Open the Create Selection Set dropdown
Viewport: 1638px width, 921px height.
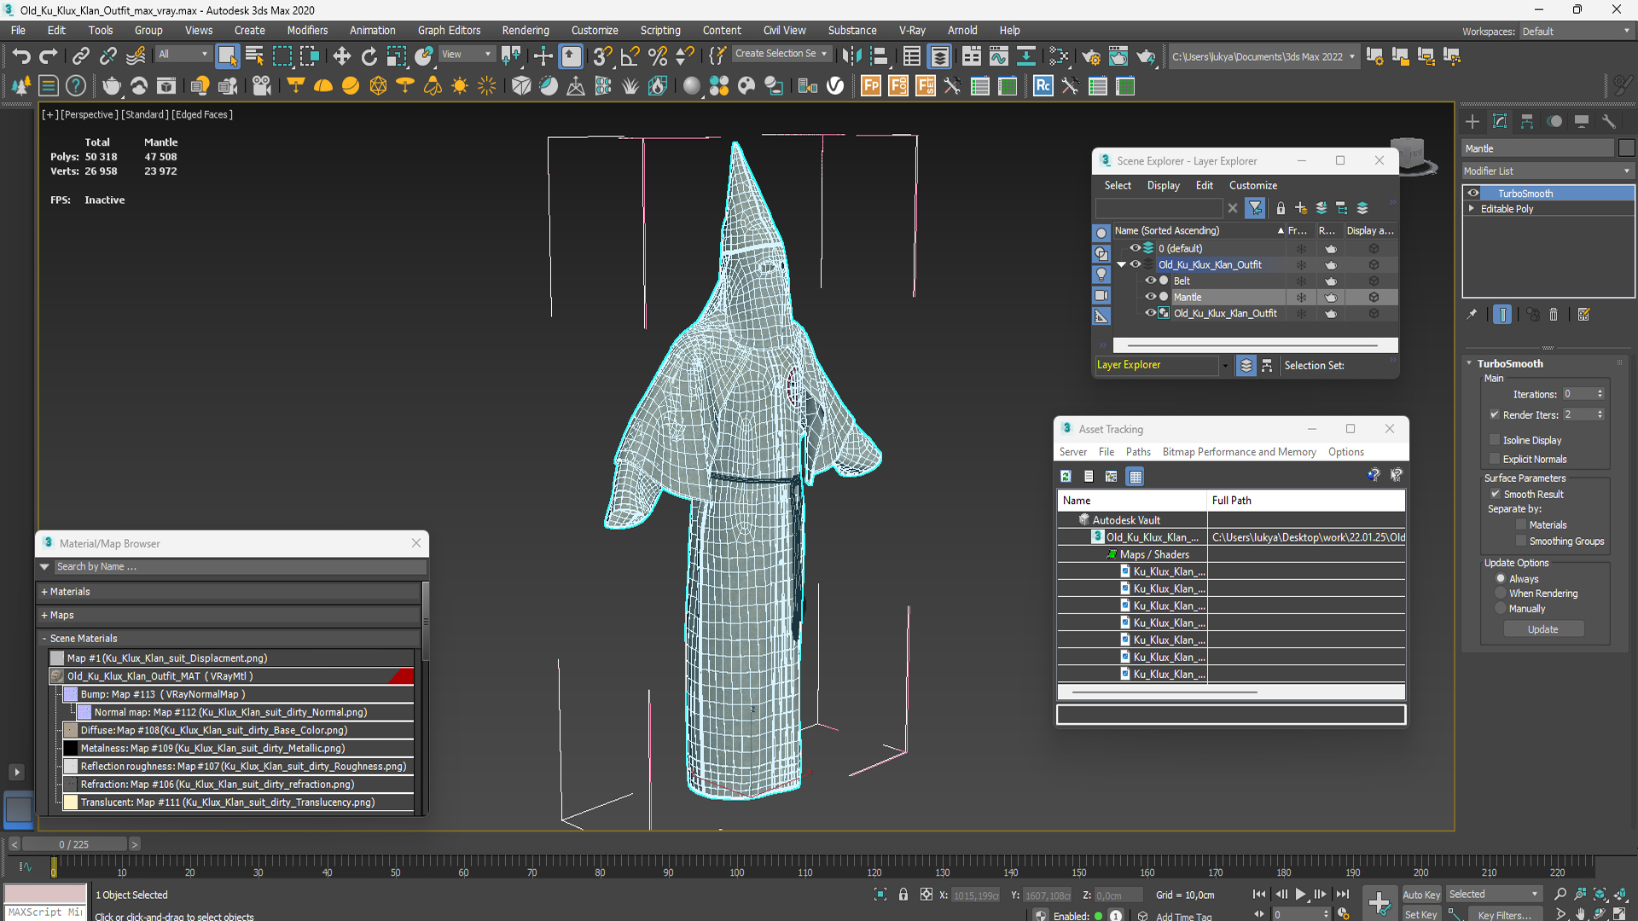click(x=781, y=54)
